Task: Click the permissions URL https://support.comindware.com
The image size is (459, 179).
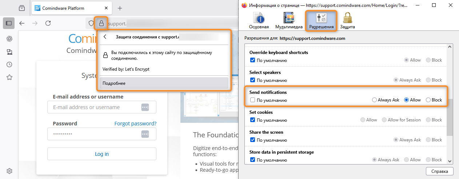Action: (312, 38)
